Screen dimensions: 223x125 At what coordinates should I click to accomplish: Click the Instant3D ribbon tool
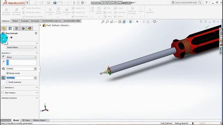click(150, 11)
